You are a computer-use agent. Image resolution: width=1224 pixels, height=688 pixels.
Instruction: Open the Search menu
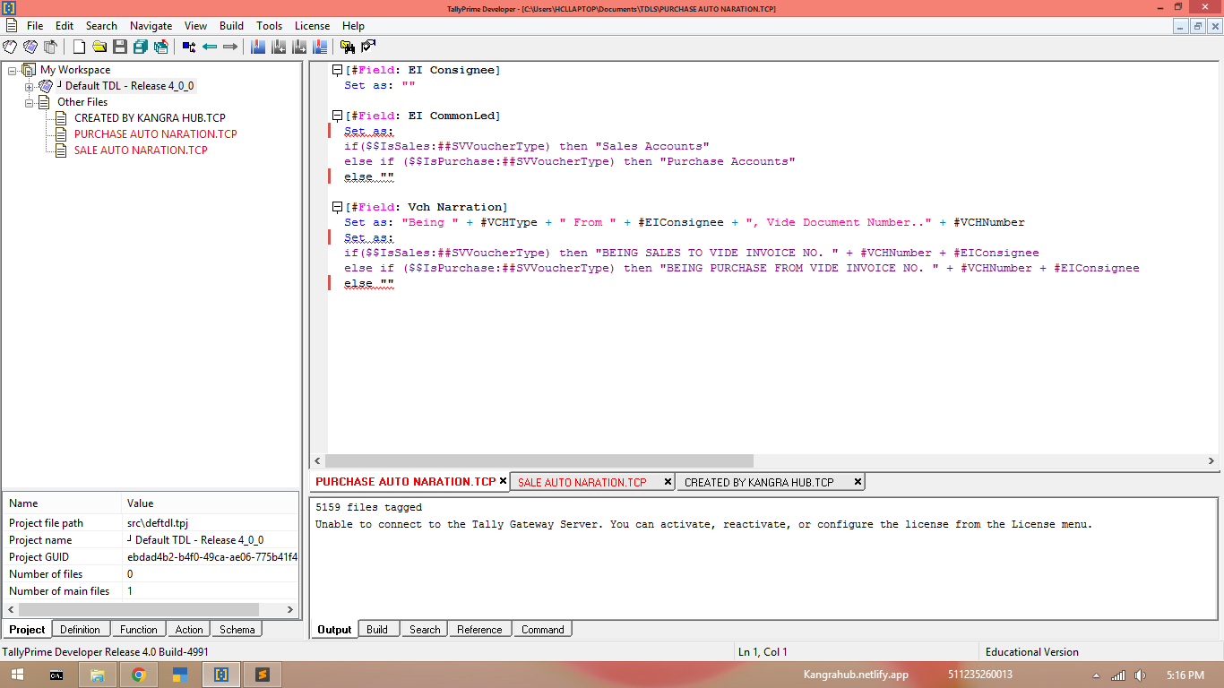coord(101,26)
